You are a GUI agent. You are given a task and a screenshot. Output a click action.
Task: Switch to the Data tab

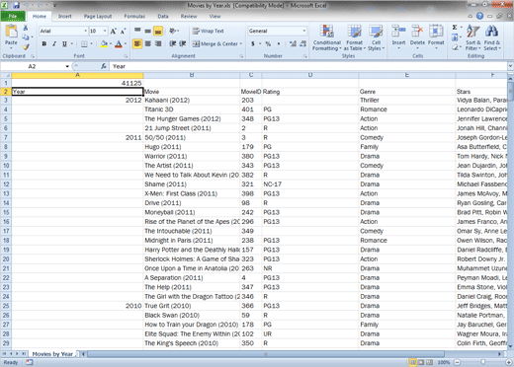click(x=163, y=16)
